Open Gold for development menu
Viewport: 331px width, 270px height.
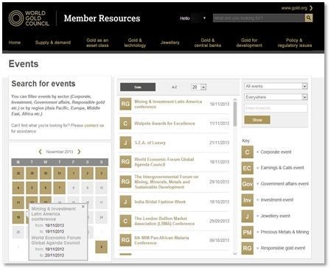point(249,43)
